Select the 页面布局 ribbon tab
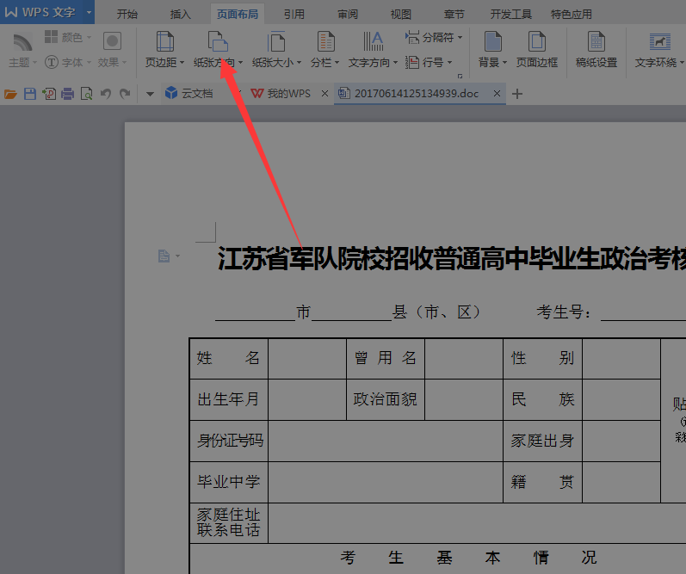Viewport: 686px width, 574px height. pos(238,14)
